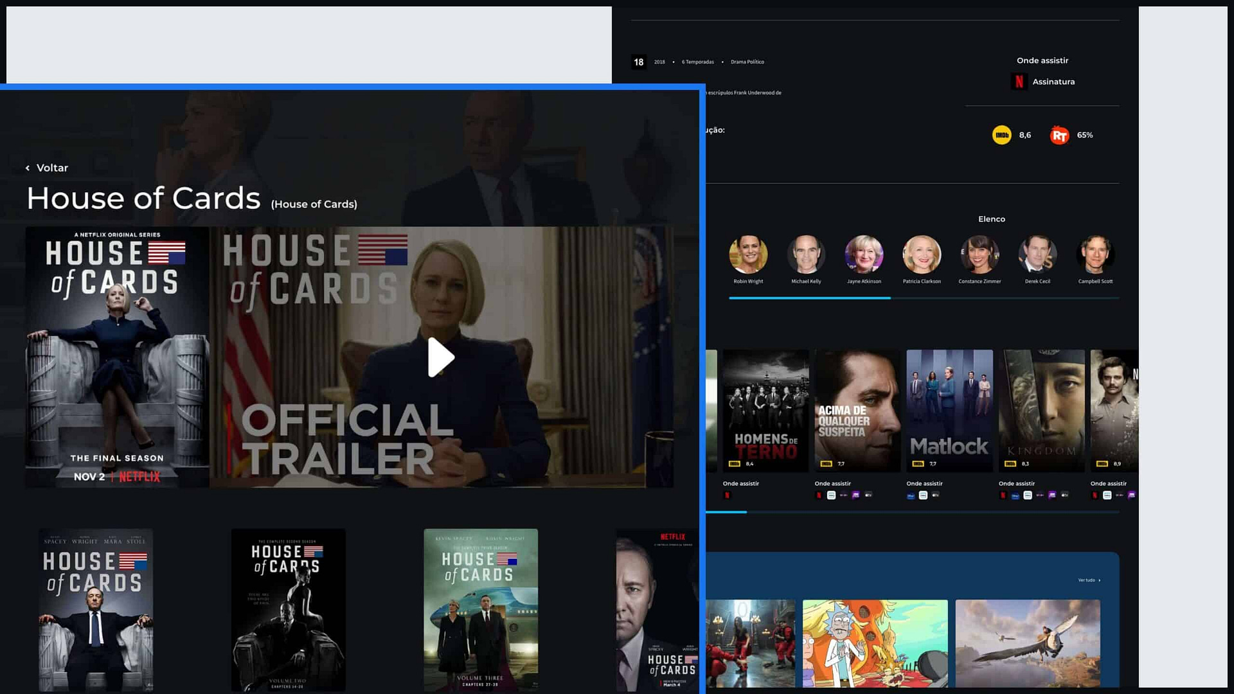Image resolution: width=1234 pixels, height=694 pixels.
Task: Click the Drama Político genre label
Action: point(747,62)
